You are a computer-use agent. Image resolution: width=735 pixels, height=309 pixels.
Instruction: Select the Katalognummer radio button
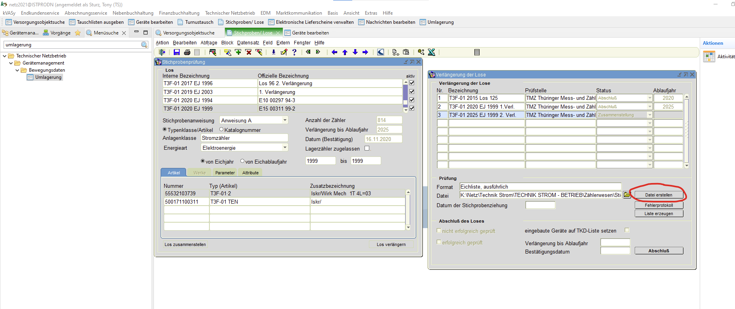coord(221,130)
